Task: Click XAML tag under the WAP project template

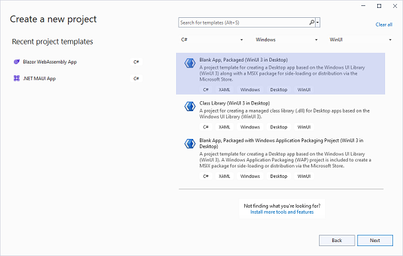Action: tap(224, 177)
